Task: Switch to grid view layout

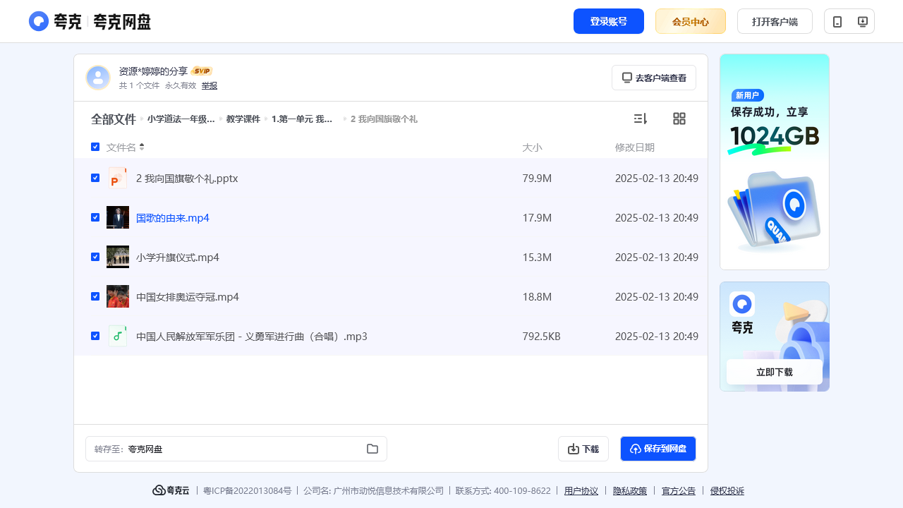Action: tap(679, 119)
